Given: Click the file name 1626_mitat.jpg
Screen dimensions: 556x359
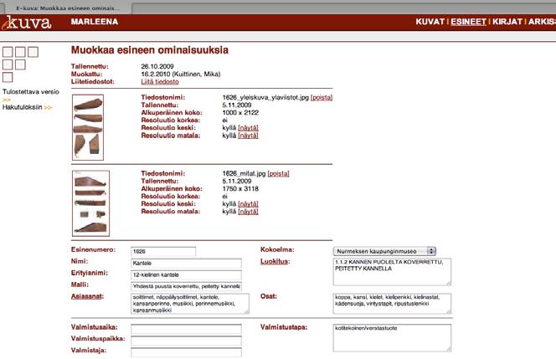Looking at the screenshot, I should tap(244, 173).
